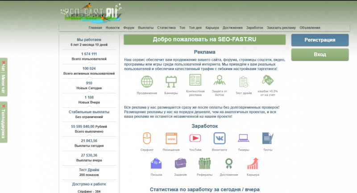Click the Реклама section heading
357x193 pixels.
tap(204, 52)
